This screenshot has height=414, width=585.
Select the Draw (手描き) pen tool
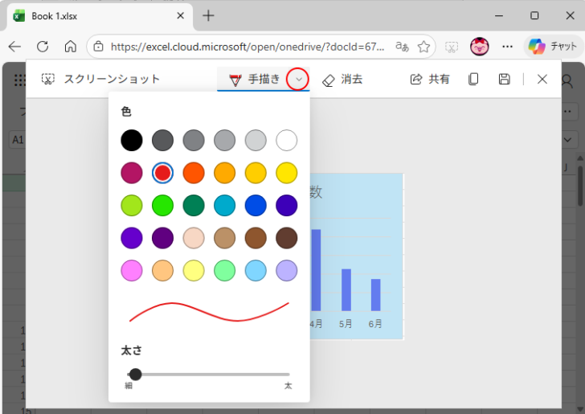point(255,79)
